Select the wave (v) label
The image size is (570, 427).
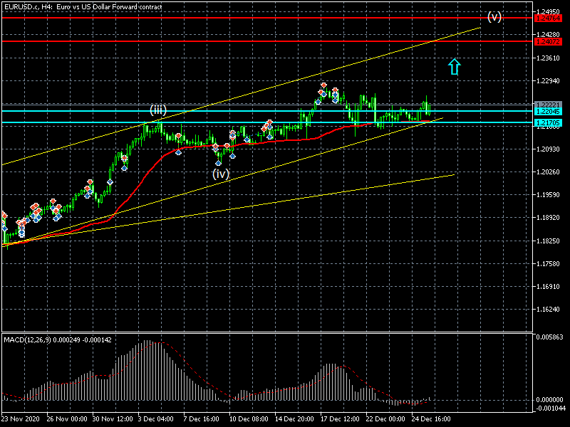click(x=494, y=17)
